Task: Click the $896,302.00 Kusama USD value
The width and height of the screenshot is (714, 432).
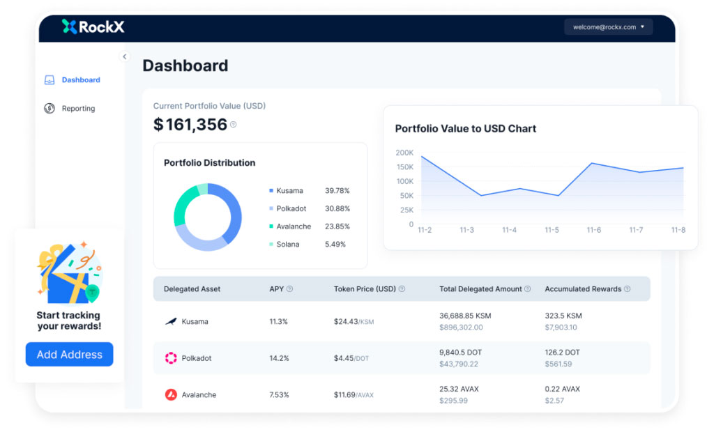Action: pos(461,327)
